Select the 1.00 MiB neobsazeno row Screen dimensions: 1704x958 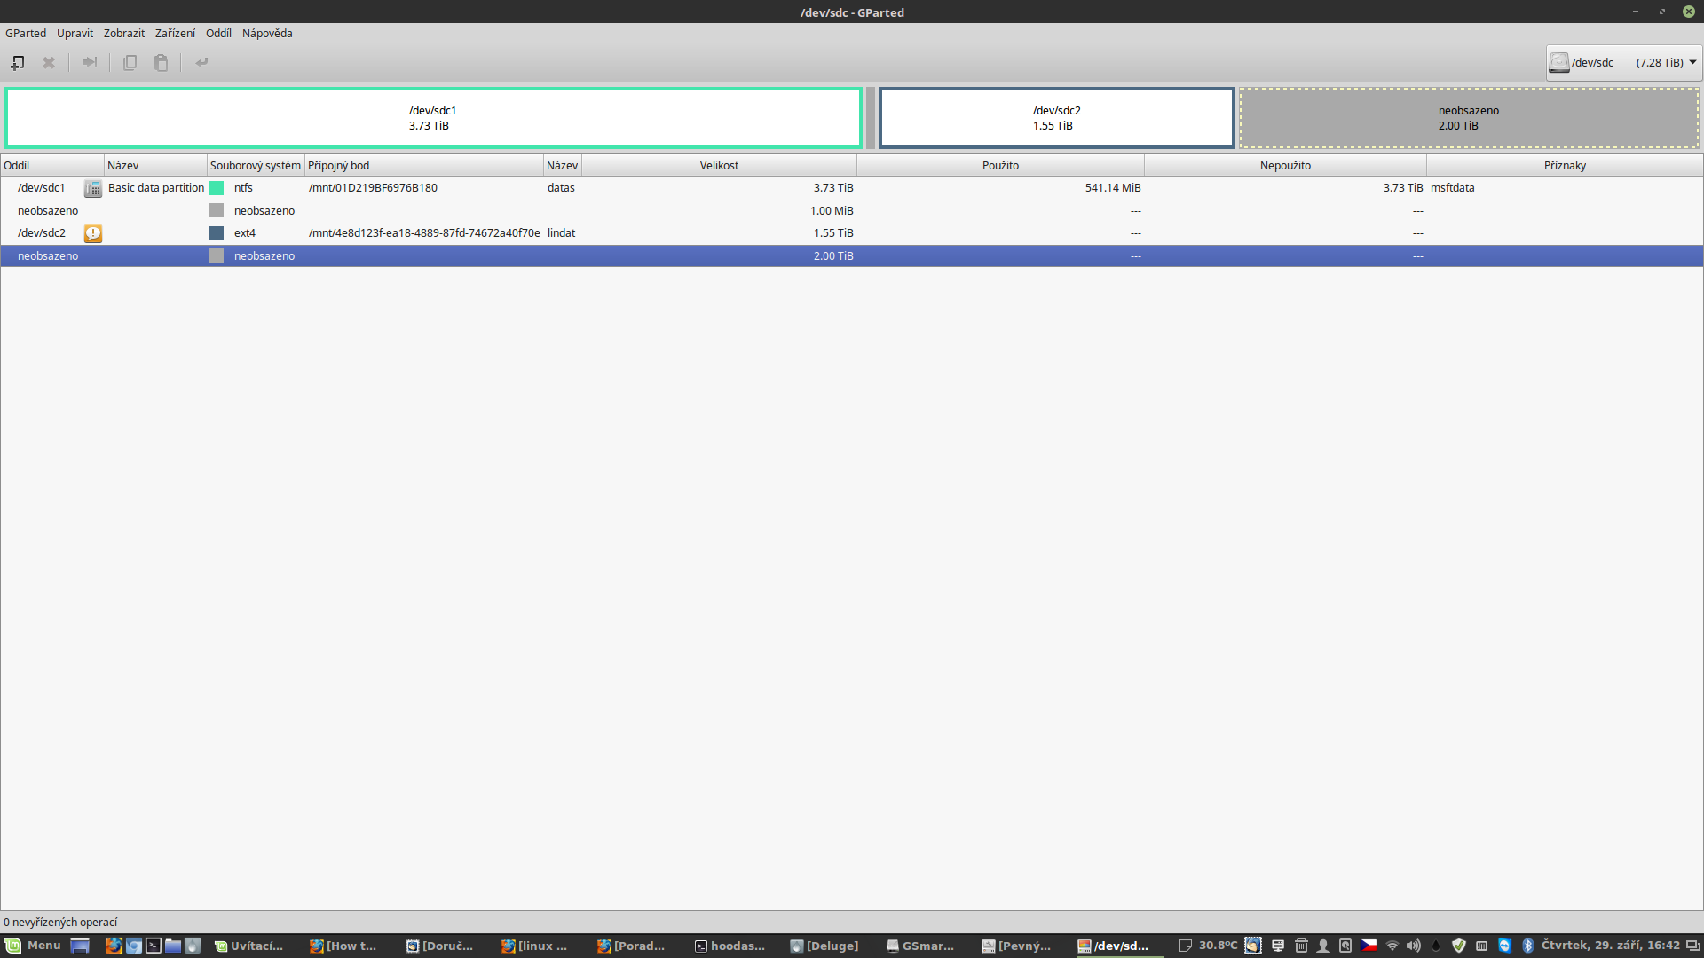click(852, 211)
